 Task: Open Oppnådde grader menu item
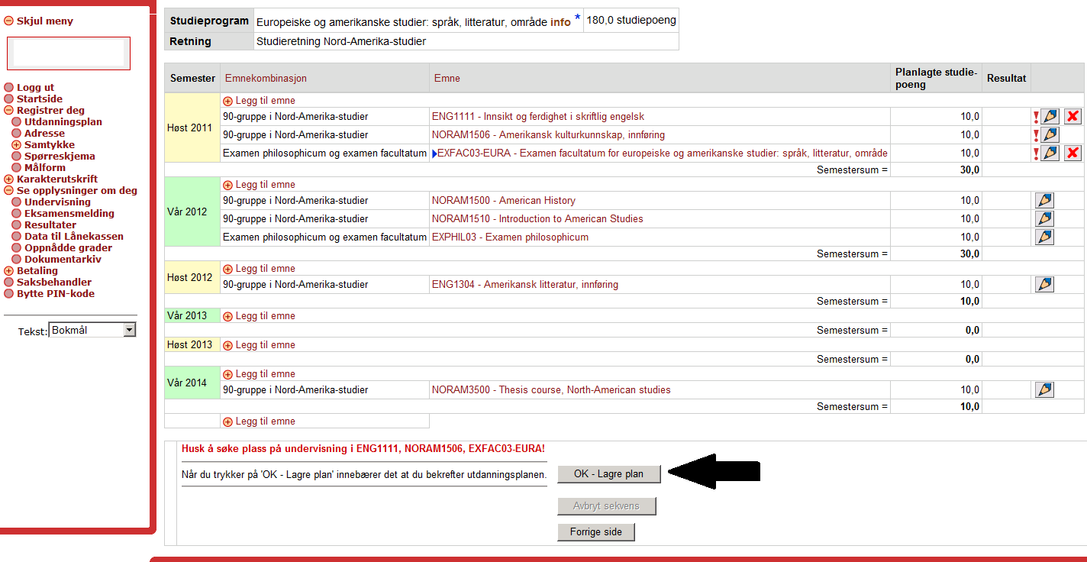(68, 248)
